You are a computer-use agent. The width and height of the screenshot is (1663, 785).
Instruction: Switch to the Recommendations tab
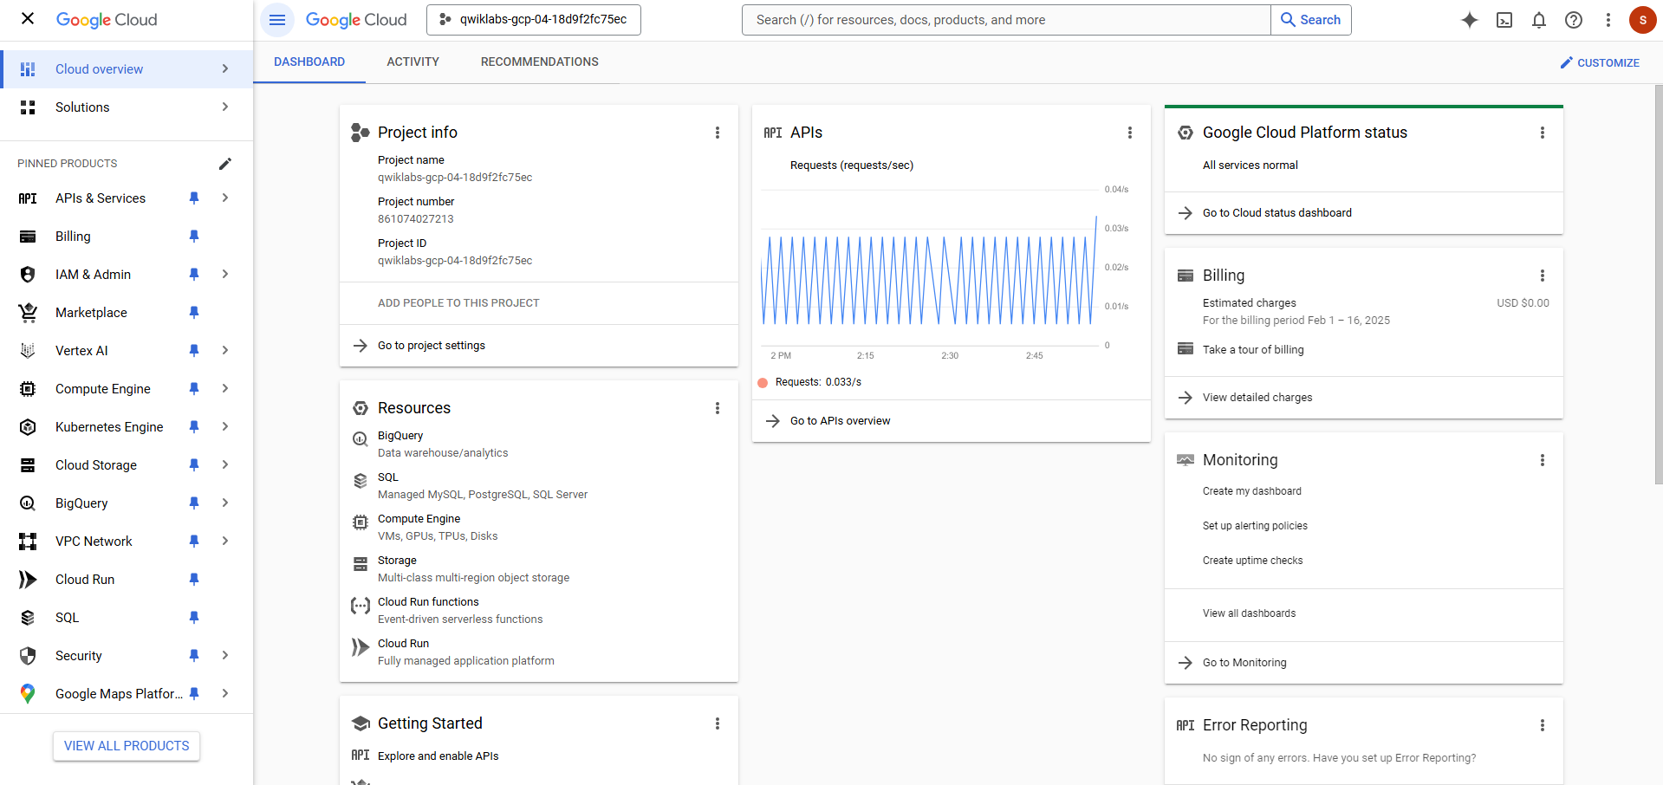540,62
